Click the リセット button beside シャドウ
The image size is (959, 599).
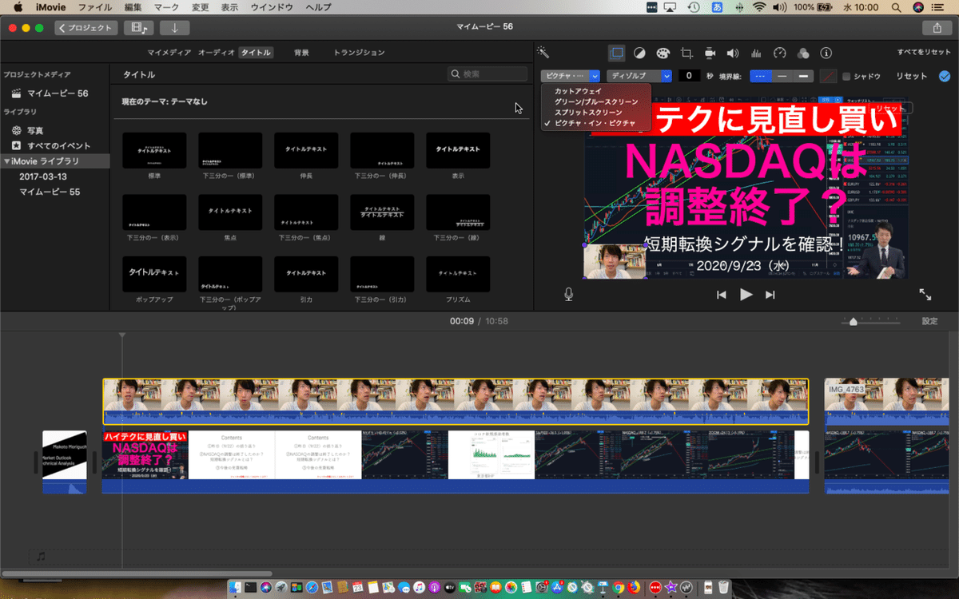point(912,76)
